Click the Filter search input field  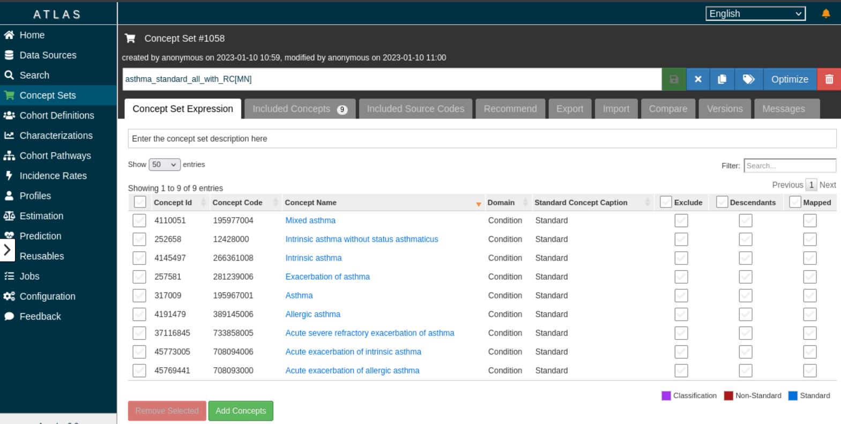click(x=789, y=166)
